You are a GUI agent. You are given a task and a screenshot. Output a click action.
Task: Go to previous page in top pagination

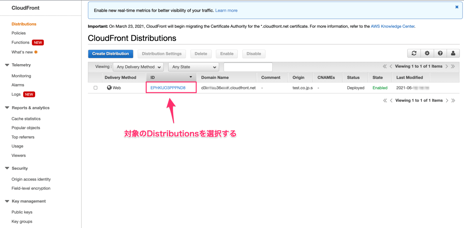tap(391, 66)
